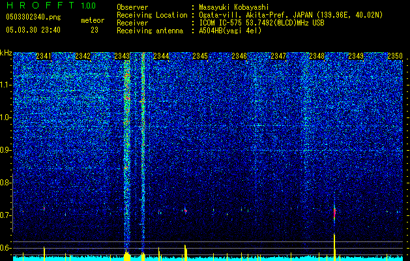This screenshot has height=261, width=410.
Task: Click the HROFFT 1.0.0 title text
Action: 51,5
